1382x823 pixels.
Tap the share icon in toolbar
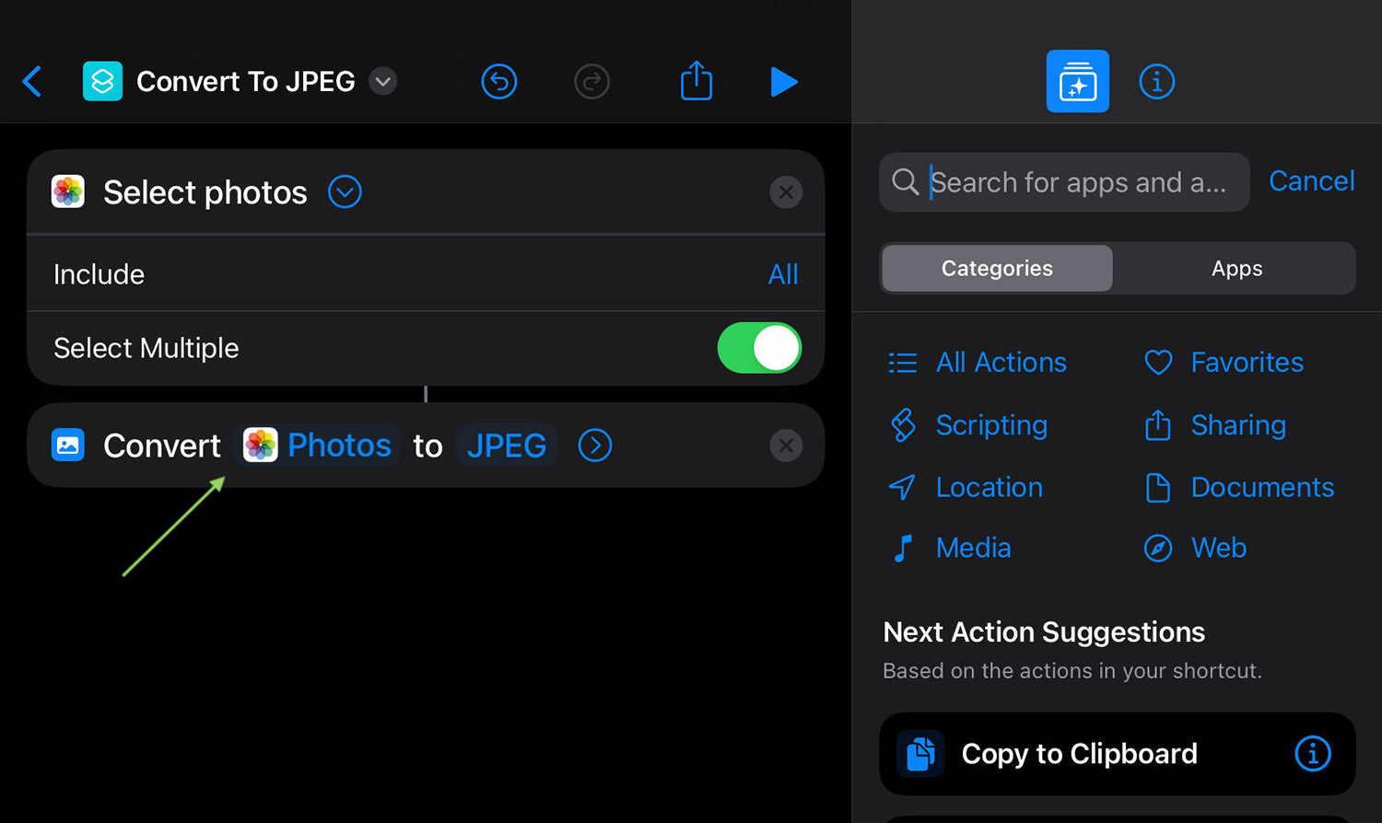coord(697,81)
